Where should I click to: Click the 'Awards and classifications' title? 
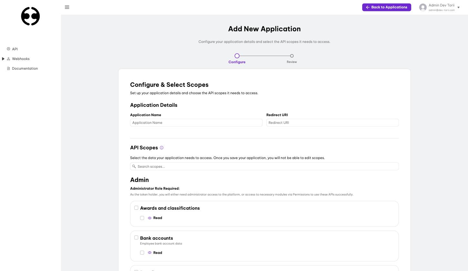click(170, 208)
